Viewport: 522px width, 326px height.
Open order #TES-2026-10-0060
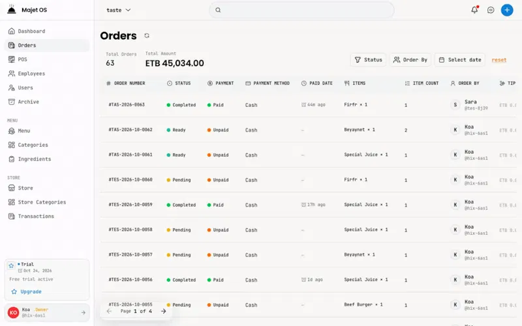pos(130,179)
